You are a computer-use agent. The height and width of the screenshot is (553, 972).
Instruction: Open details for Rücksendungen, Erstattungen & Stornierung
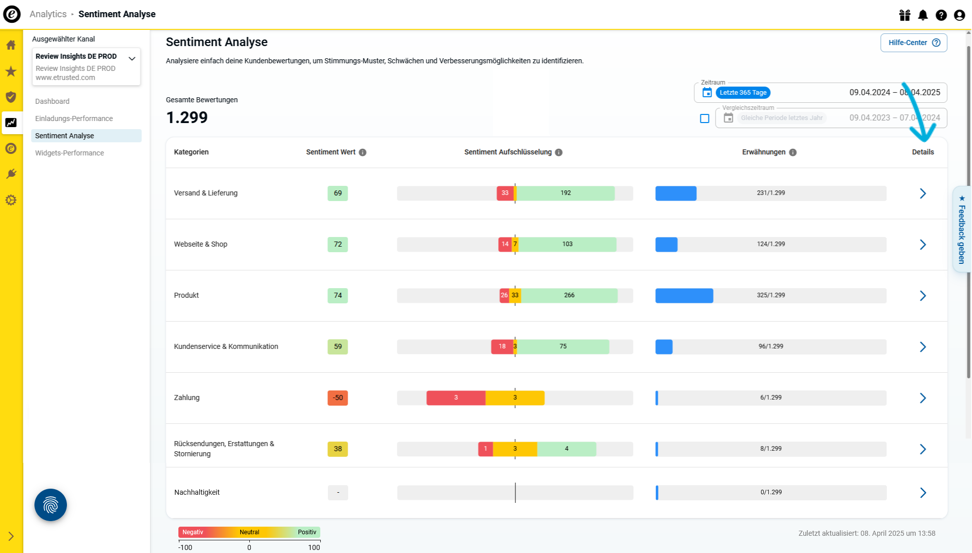[x=923, y=449]
